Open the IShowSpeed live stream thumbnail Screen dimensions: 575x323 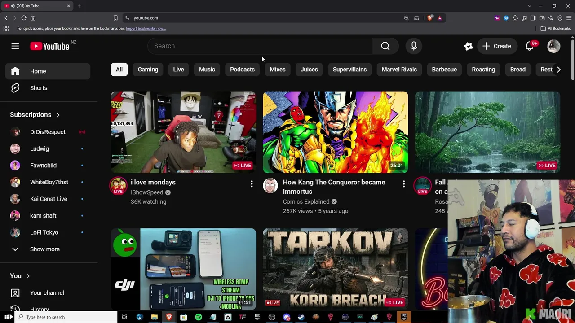tap(183, 132)
